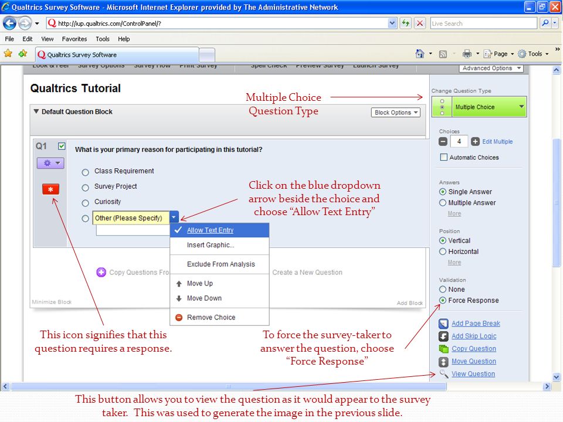The height and width of the screenshot is (422, 563).
Task: Select Vertical position radio button
Action: (443, 241)
